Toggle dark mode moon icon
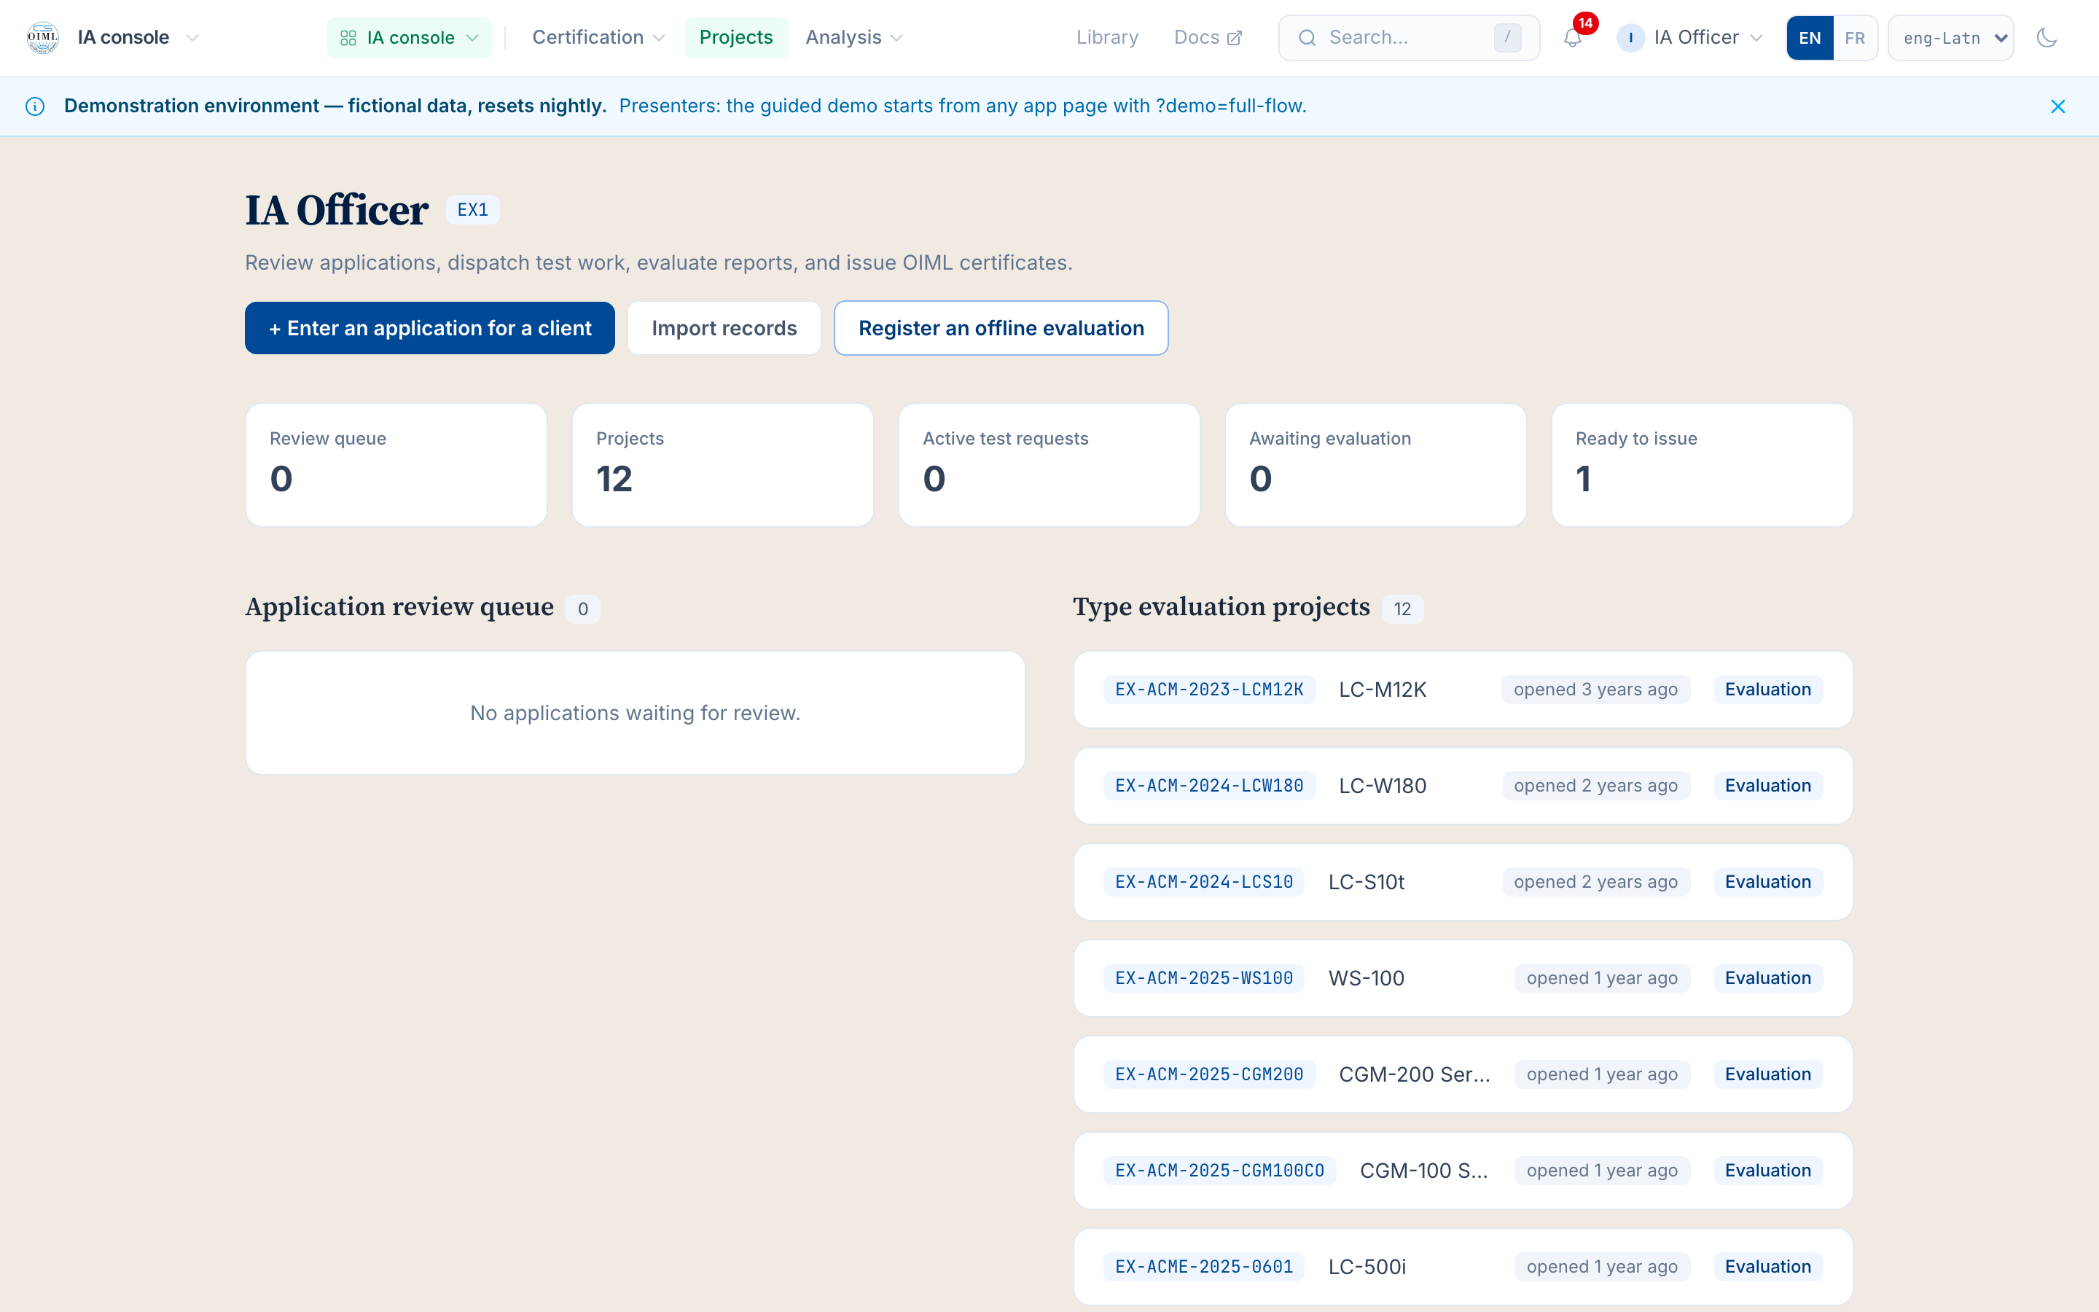 pyautogui.click(x=2046, y=37)
